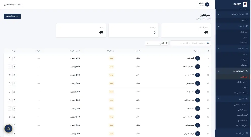Click the التقارير chart icon
Viewport: 251px width, 137px height.
247,99
